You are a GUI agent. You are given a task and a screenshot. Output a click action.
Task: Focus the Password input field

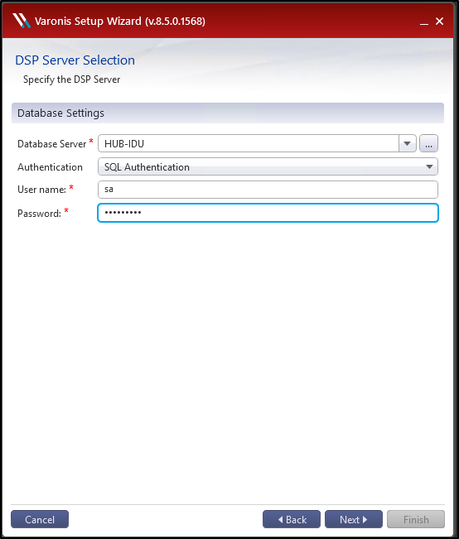[x=268, y=213]
